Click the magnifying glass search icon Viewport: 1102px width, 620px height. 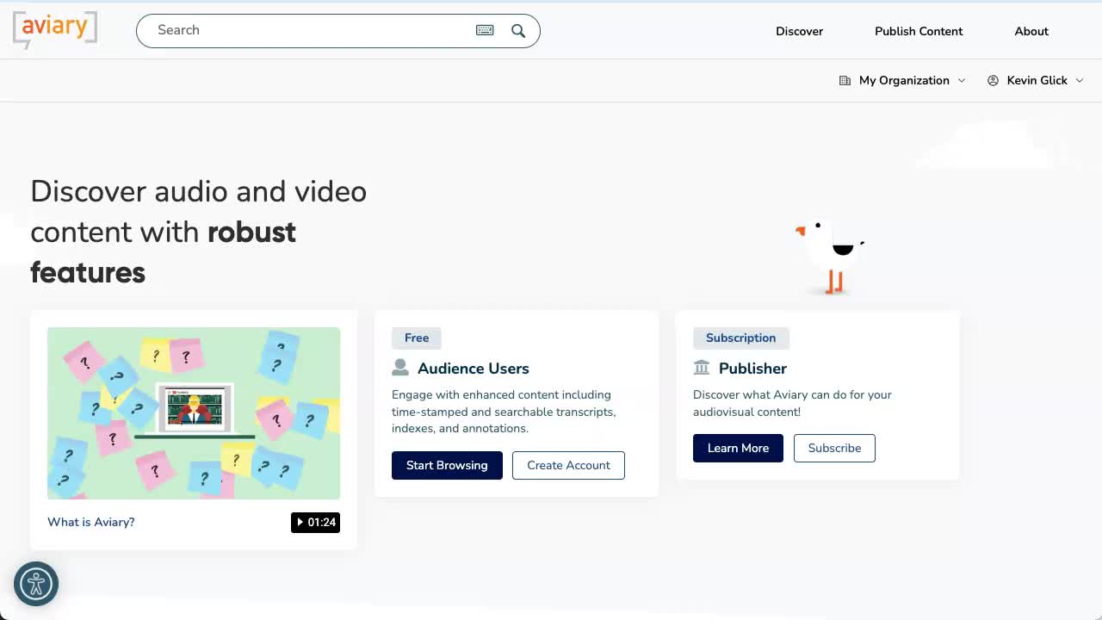[x=518, y=30]
